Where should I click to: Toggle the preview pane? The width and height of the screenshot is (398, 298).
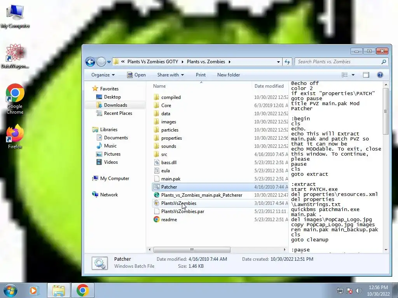[x=366, y=75]
